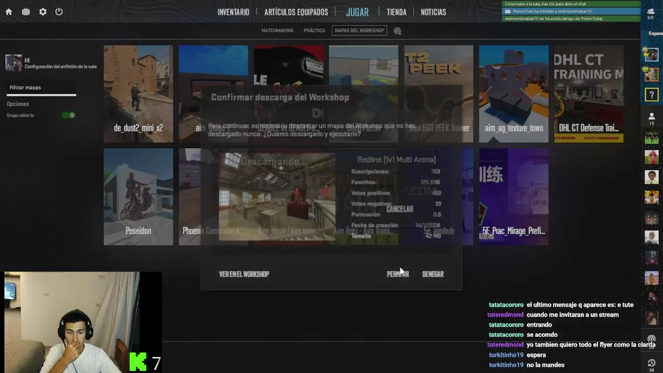Viewport: 663px width, 373px height.
Task: Click 'redmondmatias10 se ha unido' notification
Action: click(x=571, y=19)
